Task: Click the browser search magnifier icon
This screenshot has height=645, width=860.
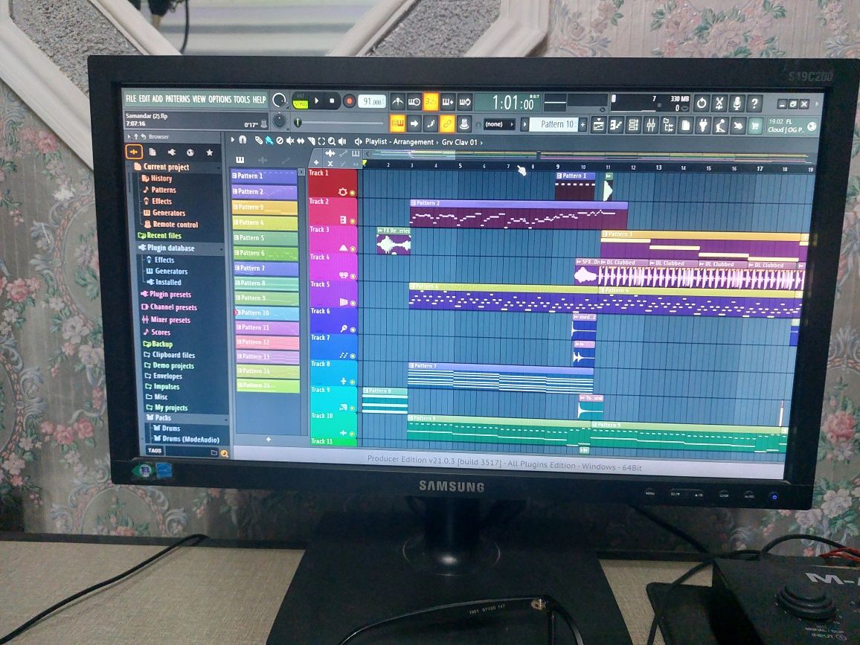Action: pos(224,453)
